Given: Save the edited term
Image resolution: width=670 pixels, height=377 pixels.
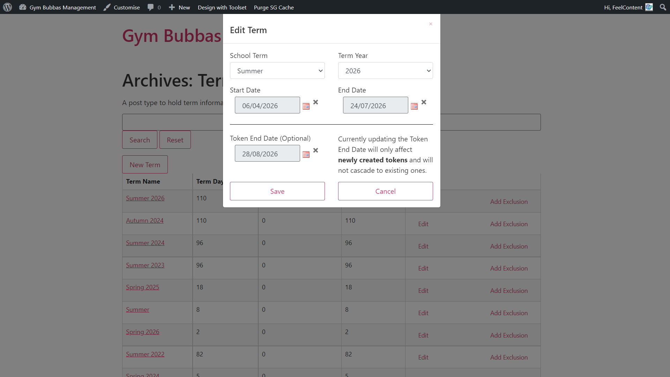Looking at the screenshot, I should [x=277, y=191].
